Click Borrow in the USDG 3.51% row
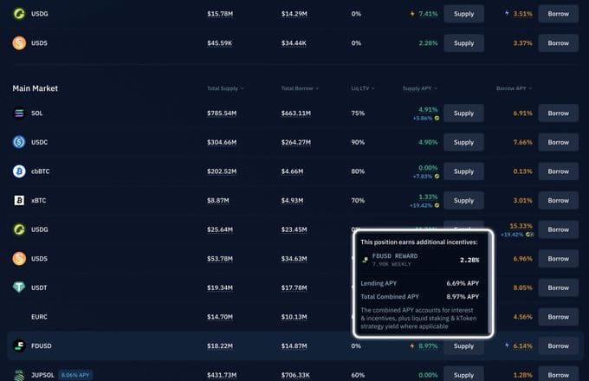The width and height of the screenshot is (589, 381). coord(558,14)
